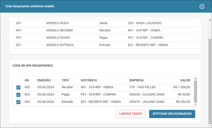Sort by the Emissão column header

tap(44, 80)
